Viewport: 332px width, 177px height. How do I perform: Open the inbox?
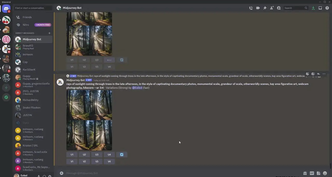tap(320, 8)
